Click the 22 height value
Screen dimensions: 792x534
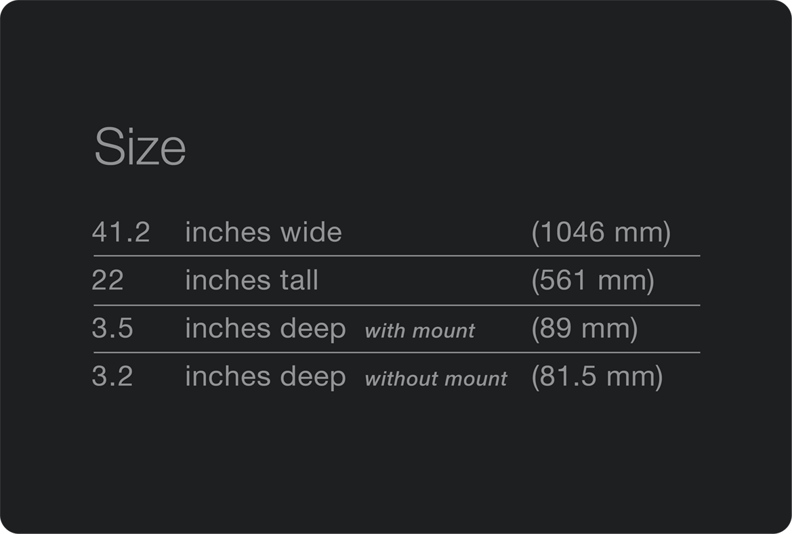pyautogui.click(x=108, y=280)
